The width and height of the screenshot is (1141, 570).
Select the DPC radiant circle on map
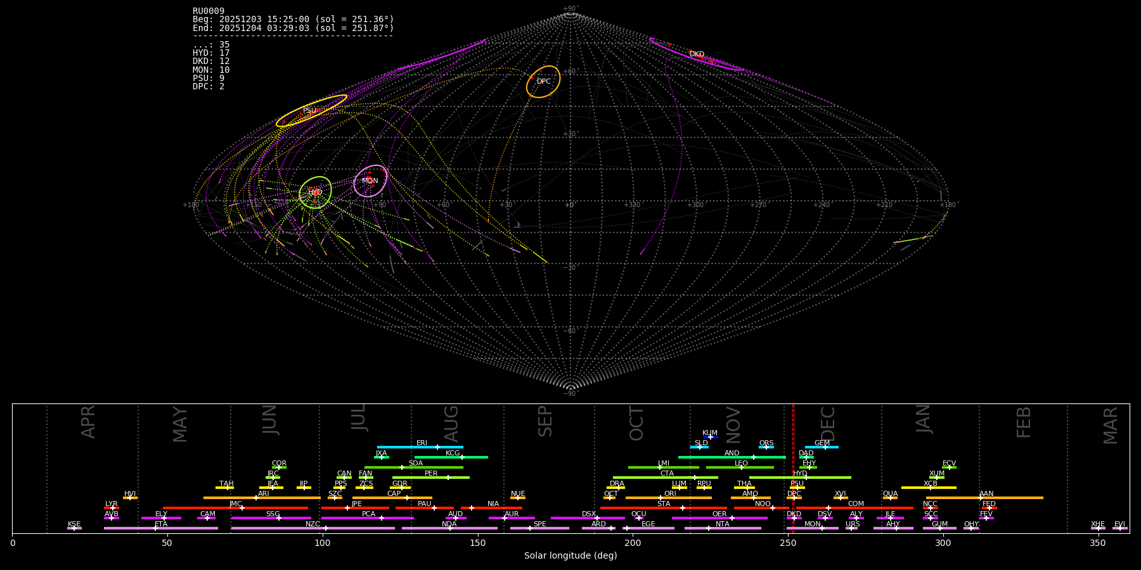pos(543,82)
